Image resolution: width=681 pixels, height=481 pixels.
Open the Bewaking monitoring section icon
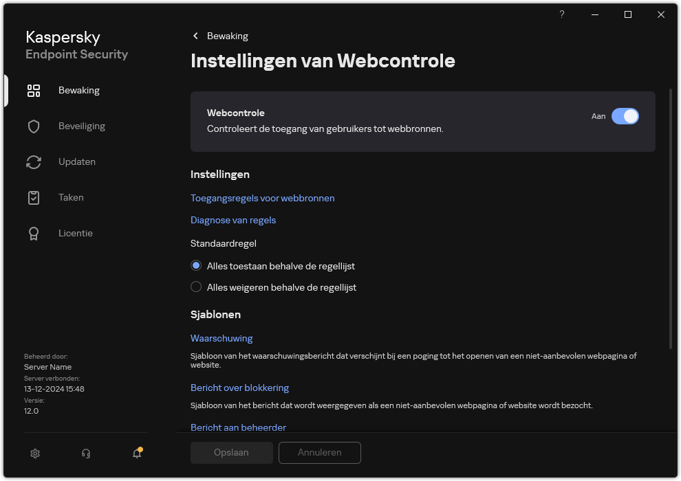click(x=34, y=90)
